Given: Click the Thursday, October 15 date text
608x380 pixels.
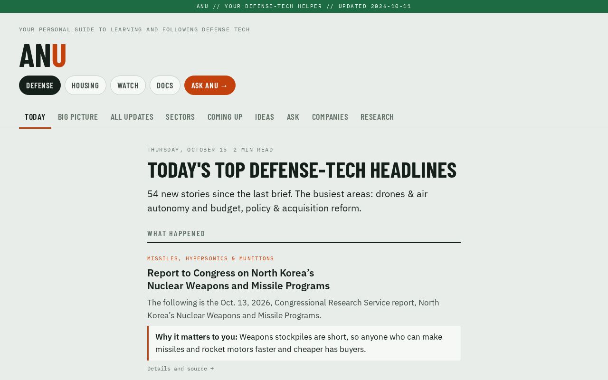Looking at the screenshot, I should click(x=187, y=150).
